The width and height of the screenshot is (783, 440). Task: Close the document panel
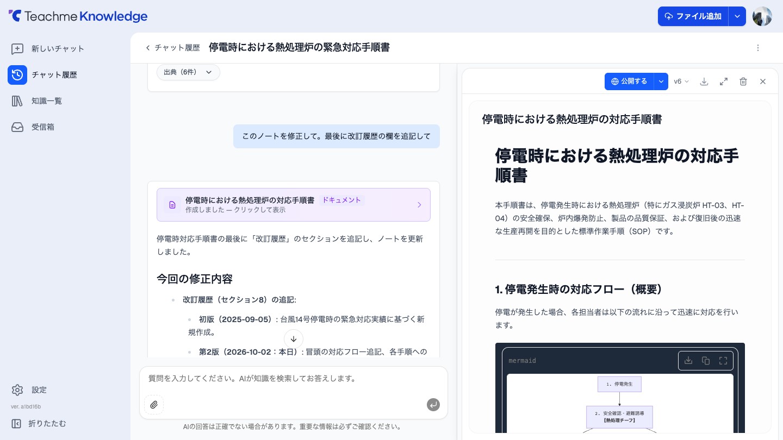(763, 81)
